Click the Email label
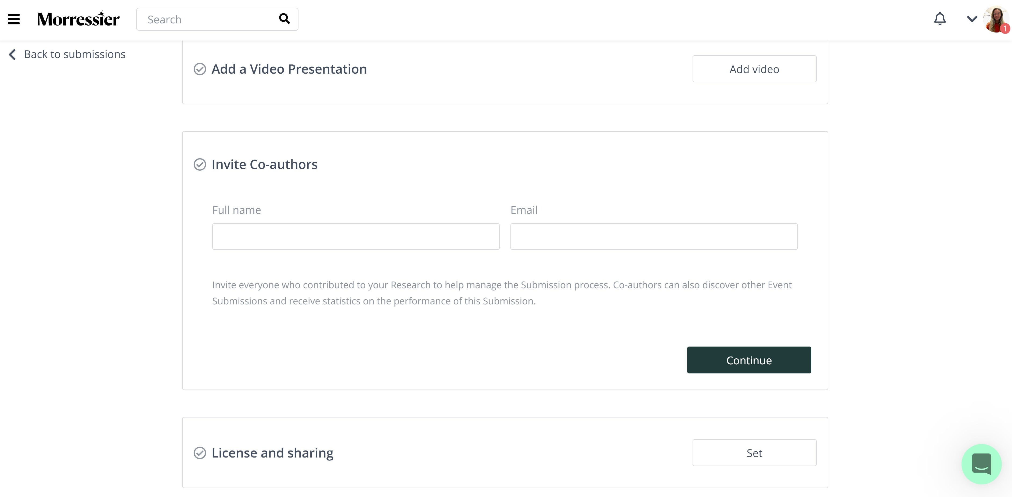1012x497 pixels. pos(524,210)
